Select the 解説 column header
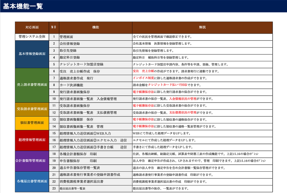The width and height of the screenshot is (287, 193). coord(202,28)
